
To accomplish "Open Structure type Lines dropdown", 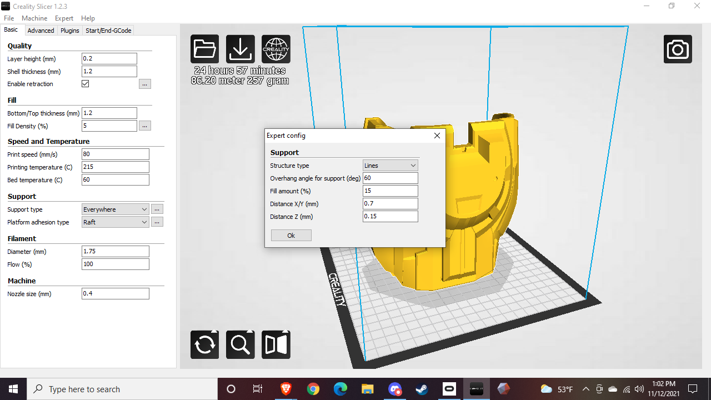I will [x=390, y=166].
